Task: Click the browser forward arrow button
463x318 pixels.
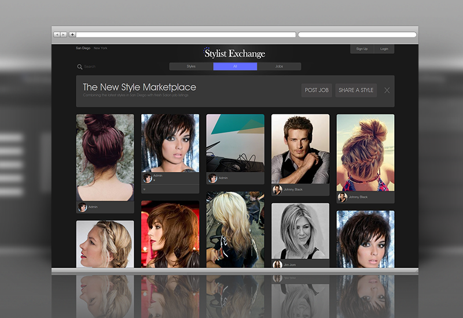Action: point(64,35)
